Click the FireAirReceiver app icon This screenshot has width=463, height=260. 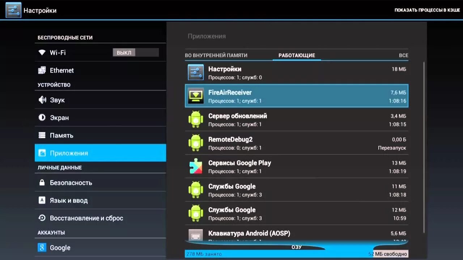pyautogui.click(x=196, y=96)
